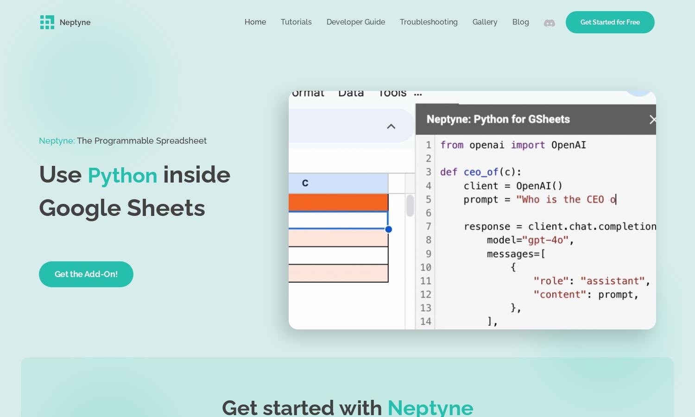Click the Get the Add-On! button
This screenshot has width=695, height=417.
[86, 274]
